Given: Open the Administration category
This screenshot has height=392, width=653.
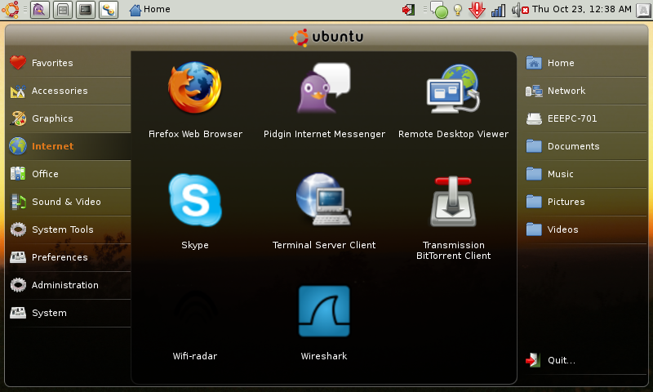Looking at the screenshot, I should pyautogui.click(x=69, y=285).
